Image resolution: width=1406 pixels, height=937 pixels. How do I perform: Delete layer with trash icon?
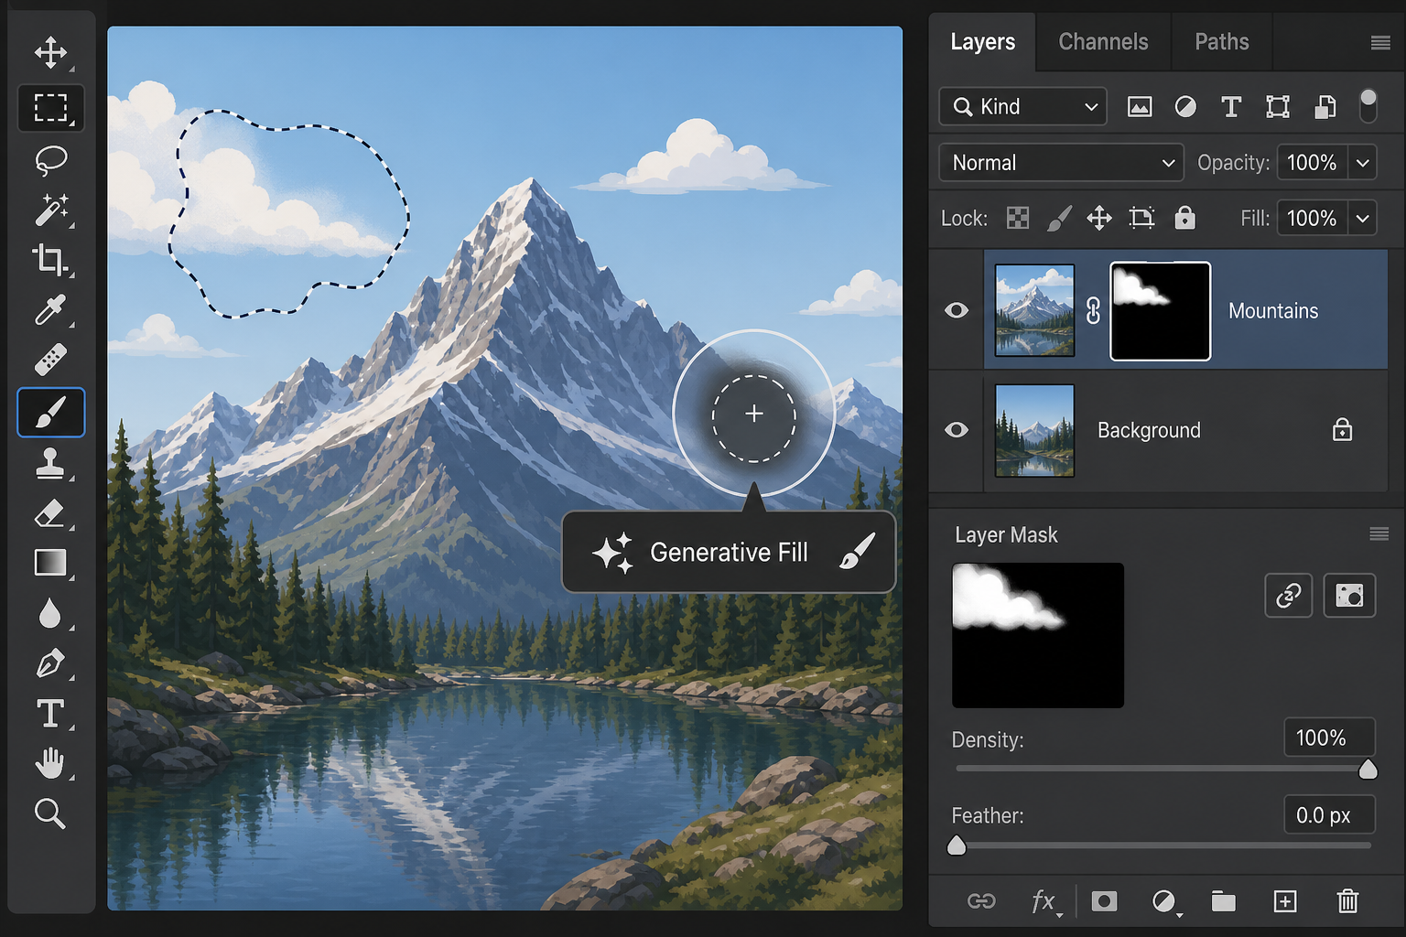[x=1347, y=901]
